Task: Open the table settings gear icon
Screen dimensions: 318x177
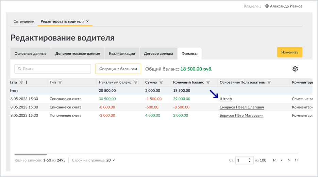Action: 295,69
